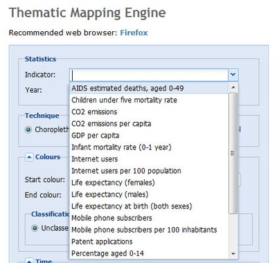This screenshot has height=263, width=277.
Task: Toggle the Indicator dropdown arrow
Action: [x=233, y=75]
